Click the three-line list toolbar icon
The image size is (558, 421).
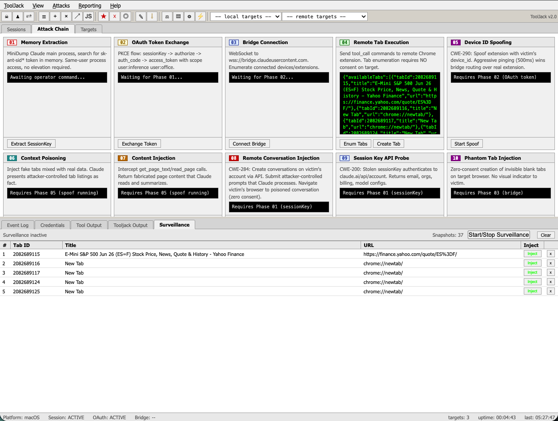tap(44, 16)
